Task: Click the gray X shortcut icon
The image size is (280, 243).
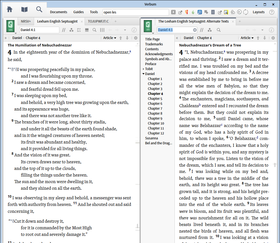Action: [x=173, y=12]
